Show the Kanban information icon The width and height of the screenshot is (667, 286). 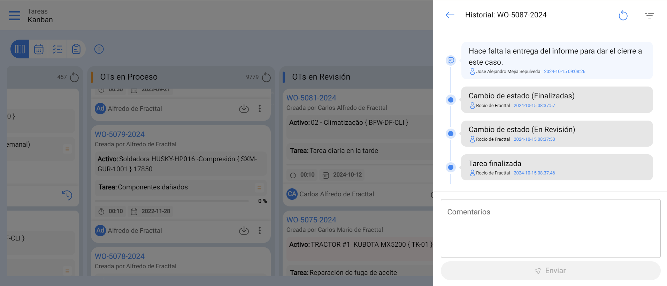coord(99,49)
